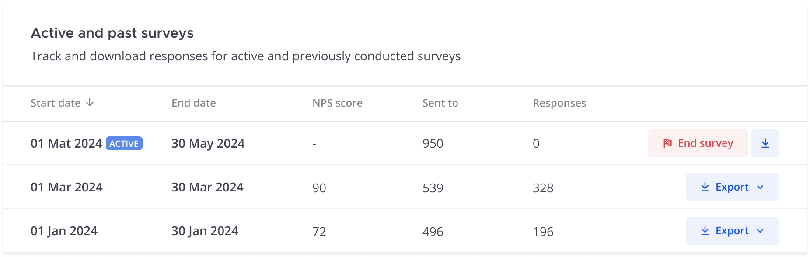Click the ACTIVE badge on the first survey
Viewport: 810px width, 257px height.
(x=124, y=144)
